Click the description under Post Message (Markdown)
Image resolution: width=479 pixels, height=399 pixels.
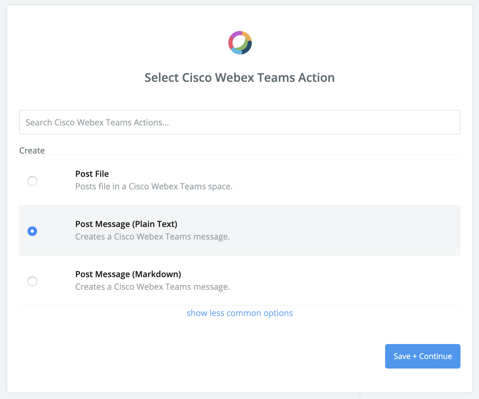tap(152, 287)
